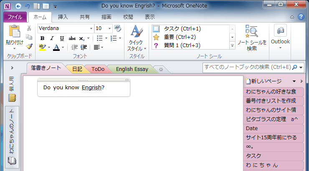Open the ファイル tab
This screenshot has height=171, width=309.
[x=15, y=17]
